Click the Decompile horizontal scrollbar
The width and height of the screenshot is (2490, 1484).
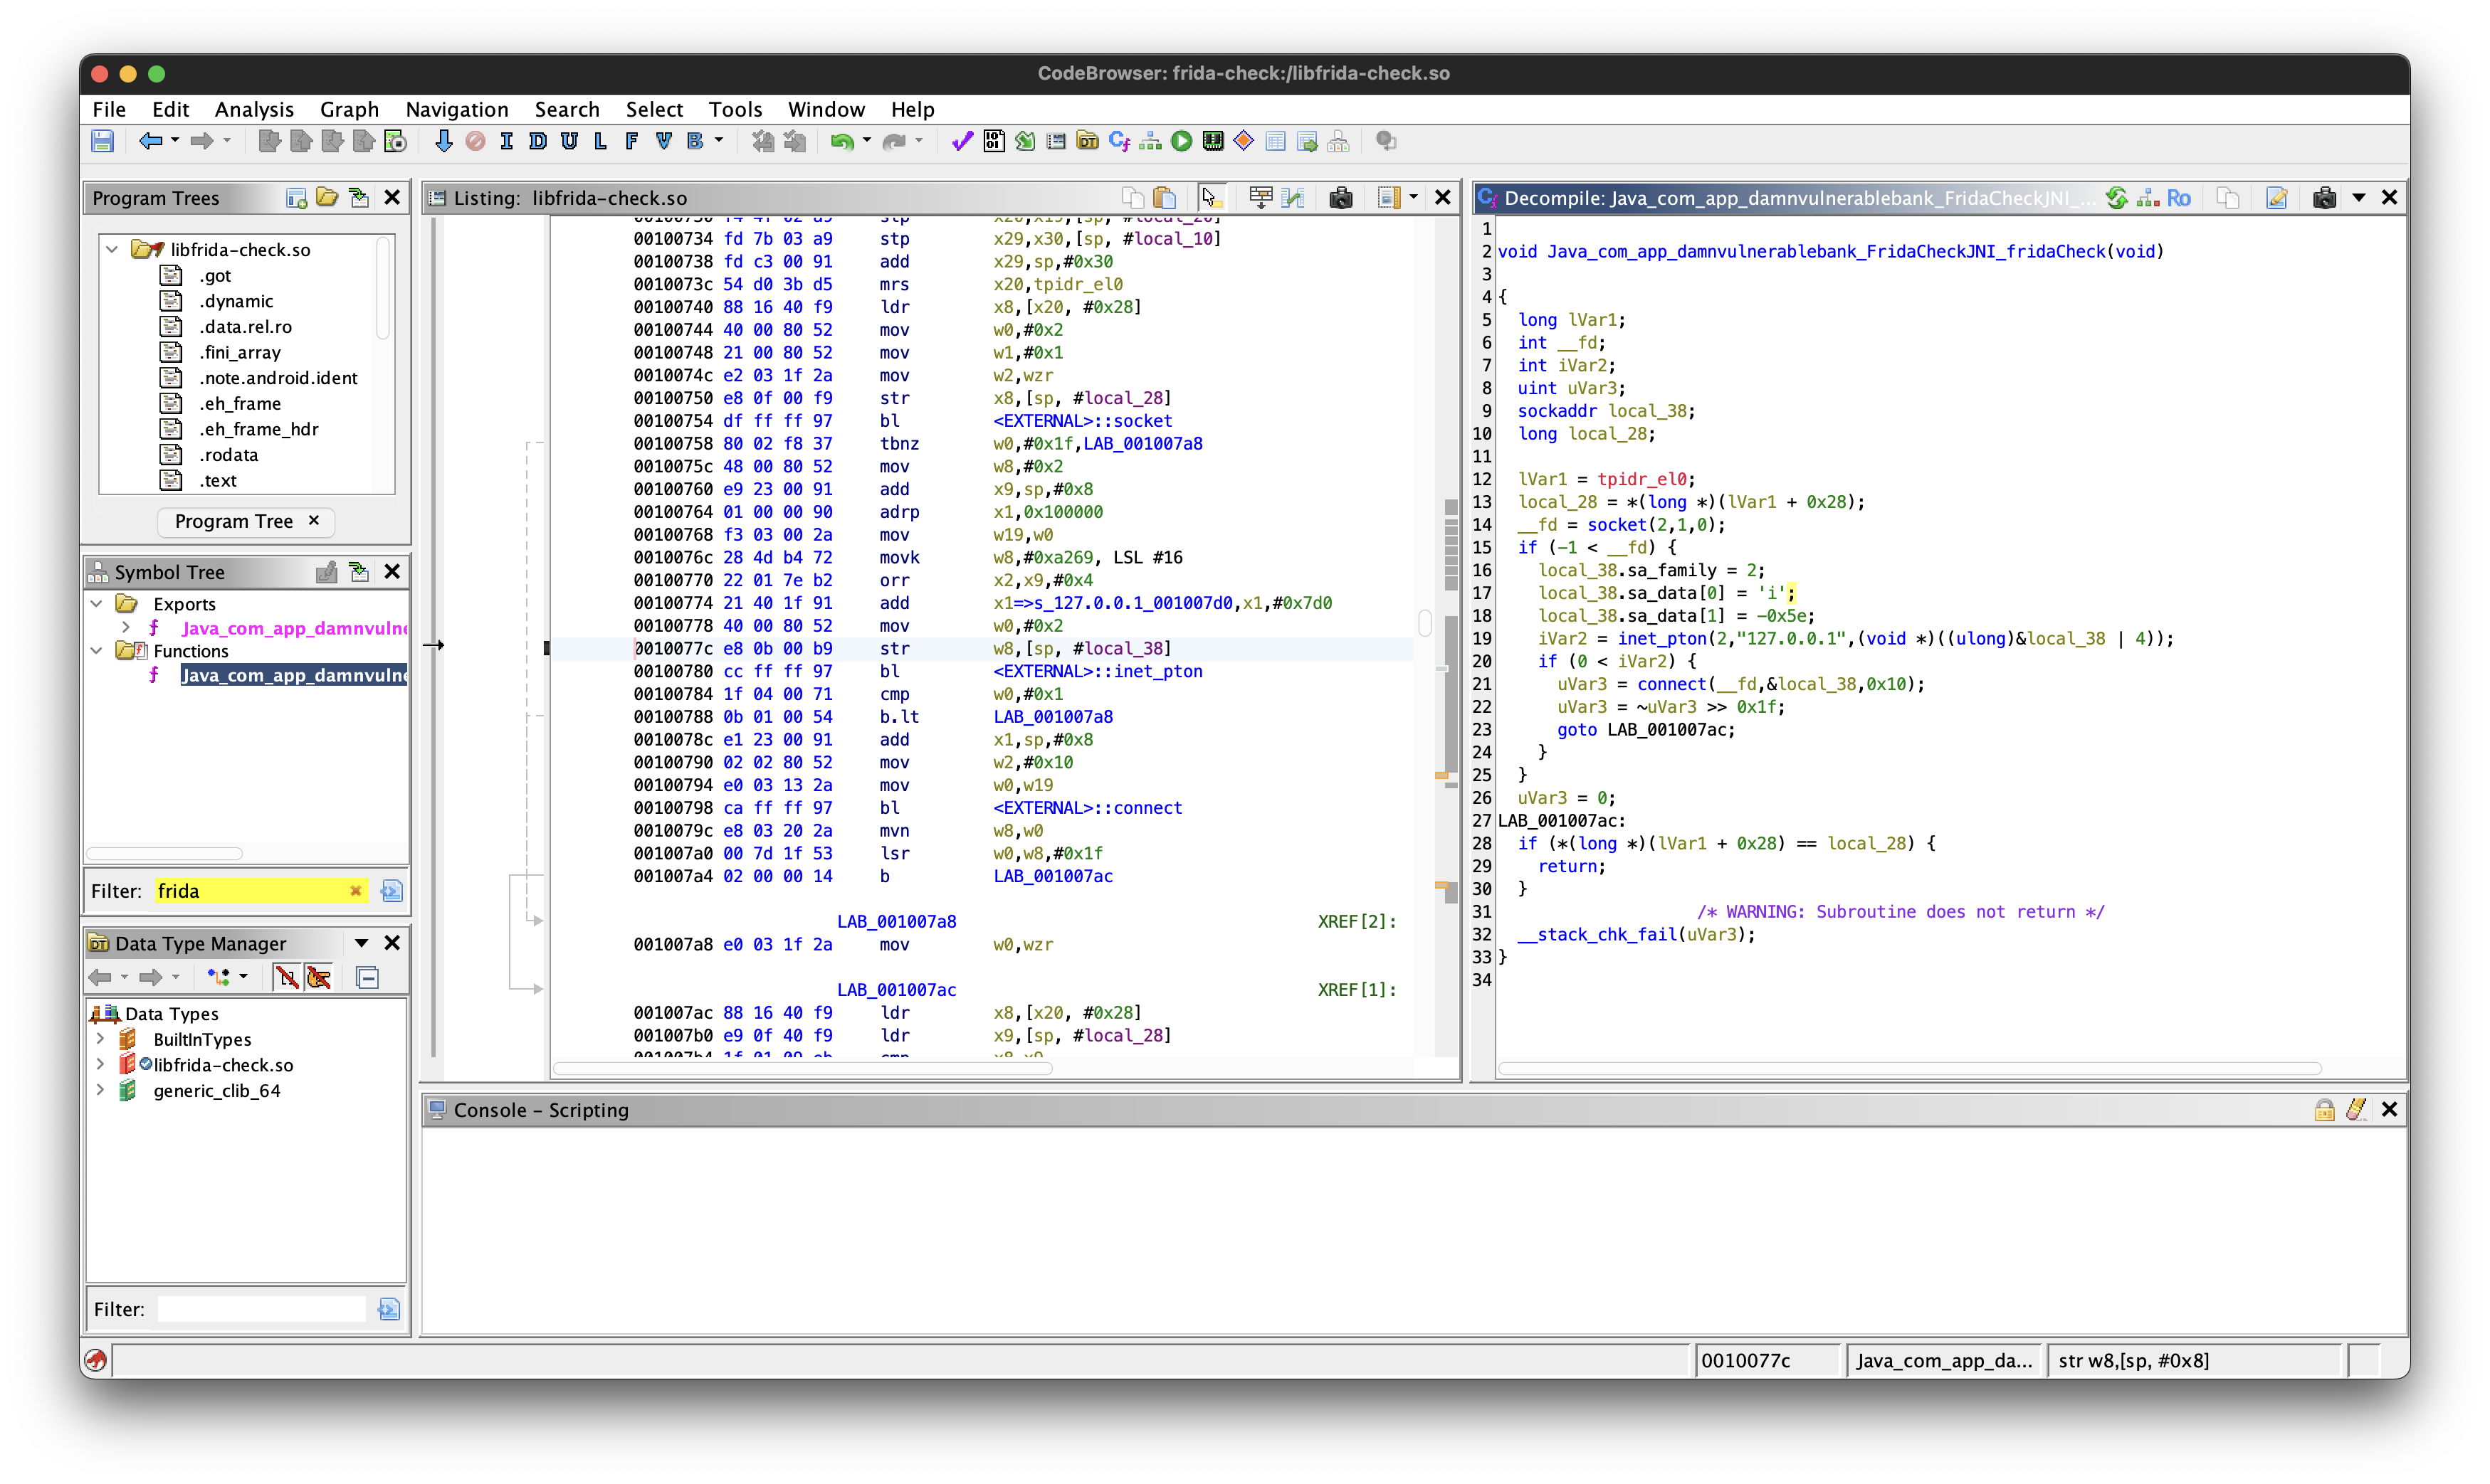(x=1908, y=1068)
